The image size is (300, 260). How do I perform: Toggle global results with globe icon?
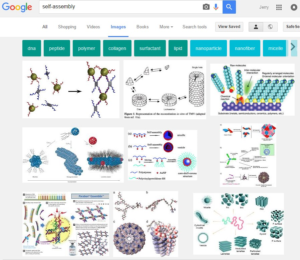coord(270,27)
